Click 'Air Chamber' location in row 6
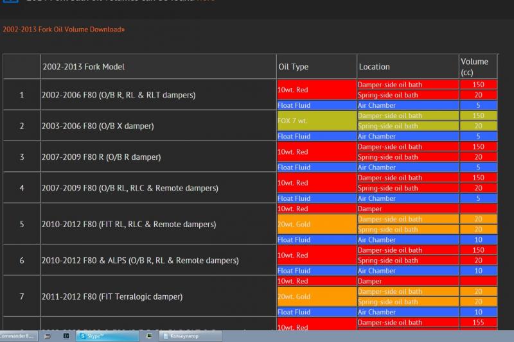The height and width of the screenshot is (342, 514). (x=408, y=271)
